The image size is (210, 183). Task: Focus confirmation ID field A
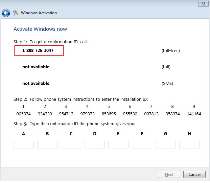coord(24,144)
